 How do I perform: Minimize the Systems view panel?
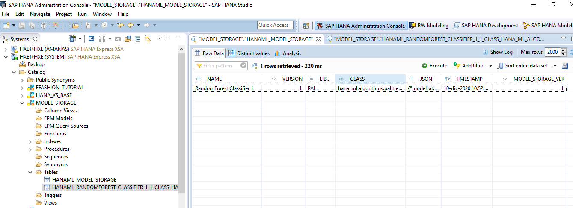coord(169,38)
